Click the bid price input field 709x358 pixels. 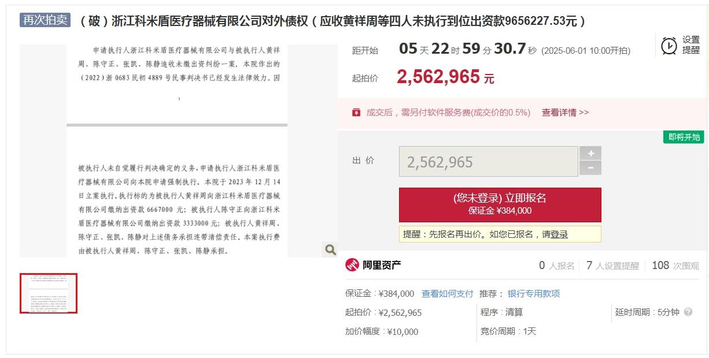click(489, 162)
